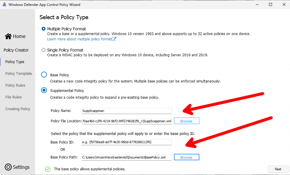Click 'Create a base or a supplemental policy' description

[x=149, y=34]
